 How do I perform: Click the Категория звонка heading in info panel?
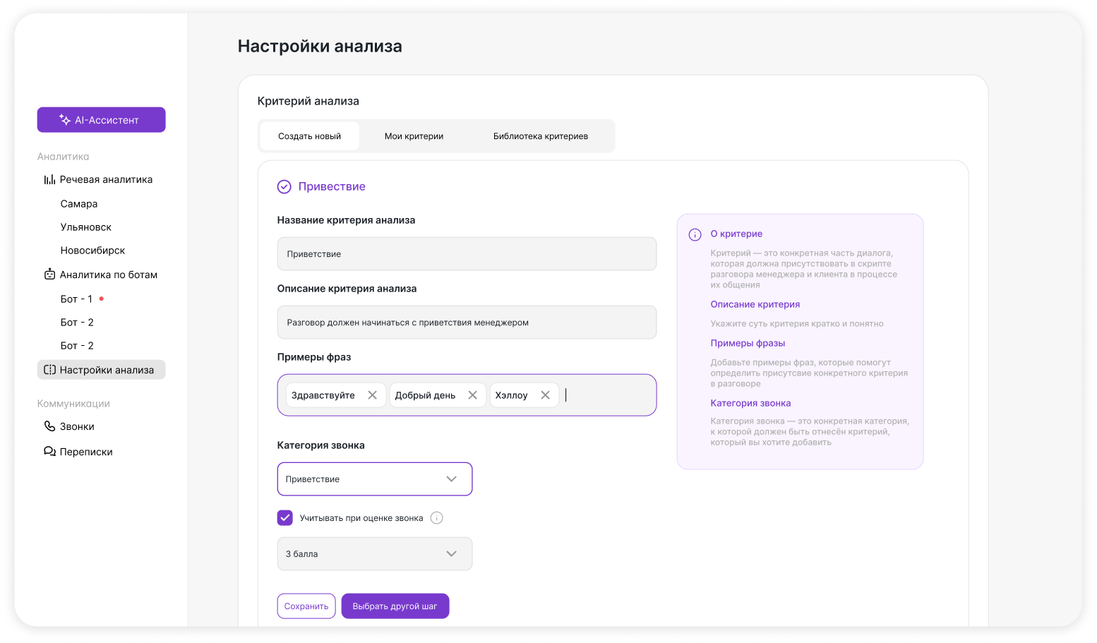[750, 403]
